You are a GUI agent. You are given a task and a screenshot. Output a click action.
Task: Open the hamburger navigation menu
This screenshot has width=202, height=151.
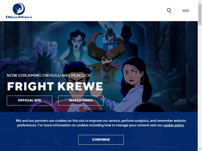186,11
